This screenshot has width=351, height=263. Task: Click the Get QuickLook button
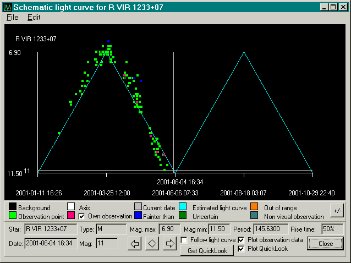[x=207, y=250]
